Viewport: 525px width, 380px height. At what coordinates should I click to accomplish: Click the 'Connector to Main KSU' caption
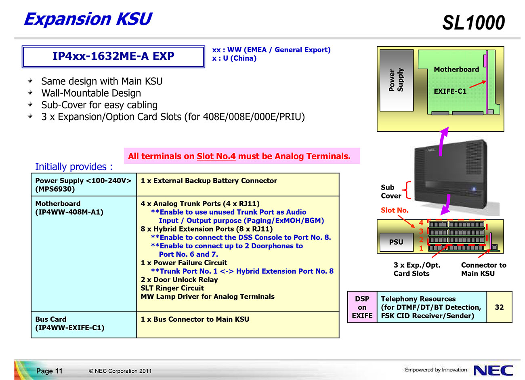click(483, 270)
